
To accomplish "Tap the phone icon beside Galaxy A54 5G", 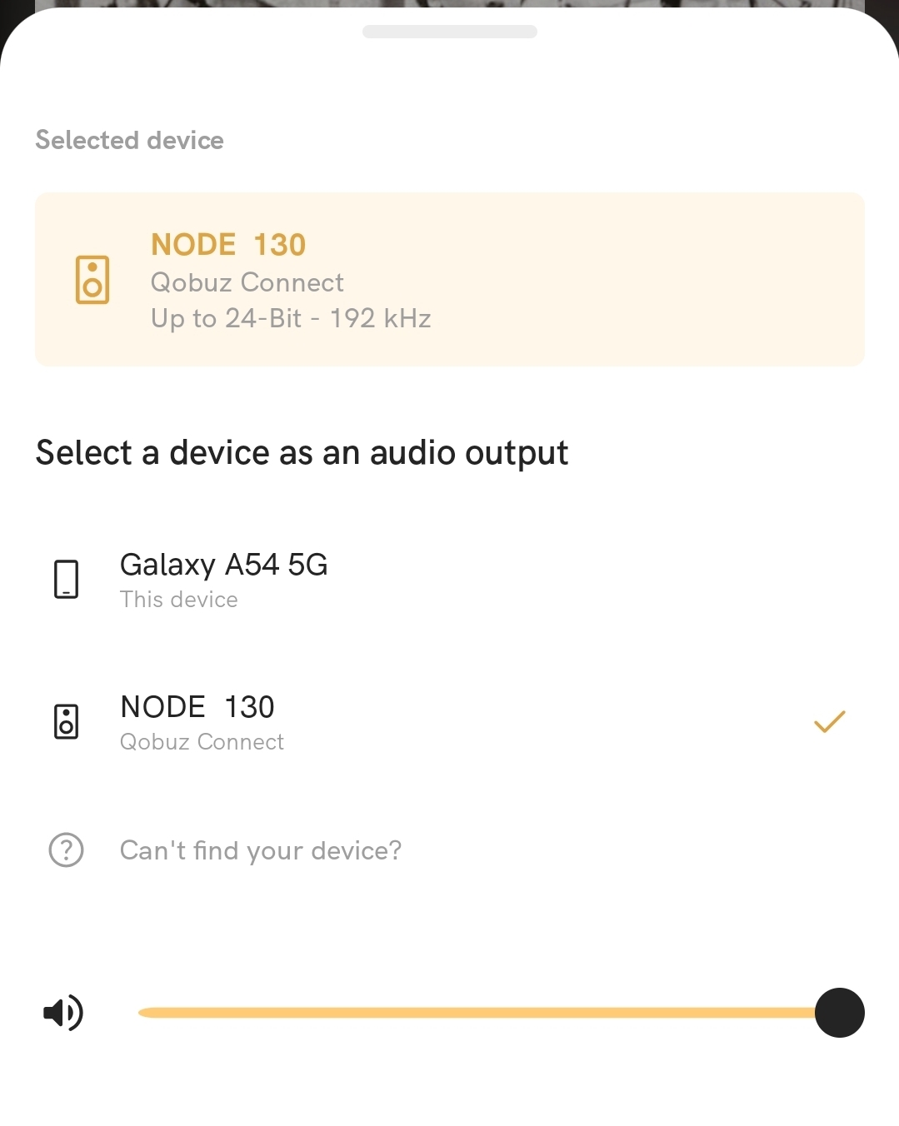I will [66, 579].
